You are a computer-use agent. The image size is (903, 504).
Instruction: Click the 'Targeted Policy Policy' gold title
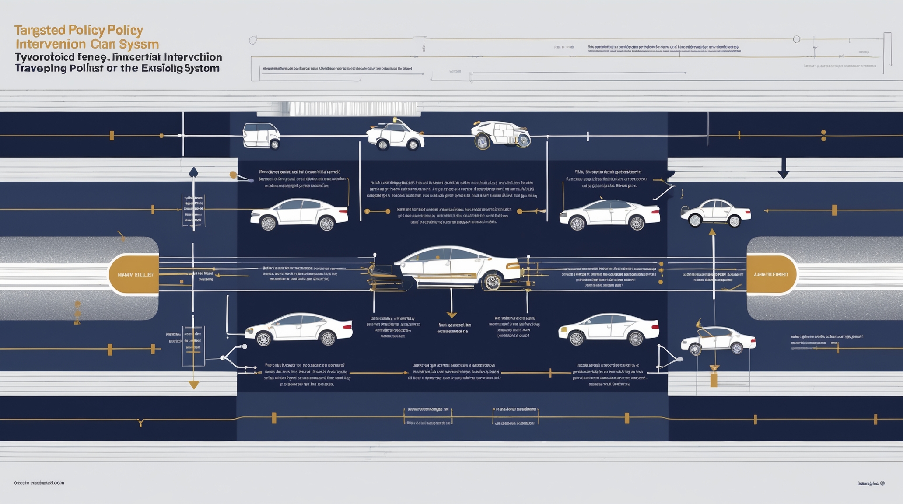pyautogui.click(x=79, y=30)
